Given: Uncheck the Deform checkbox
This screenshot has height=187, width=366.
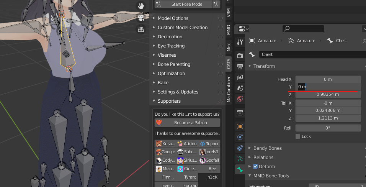Looking at the screenshot, I should pyautogui.click(x=255, y=166).
